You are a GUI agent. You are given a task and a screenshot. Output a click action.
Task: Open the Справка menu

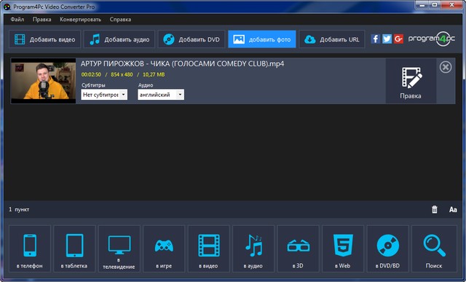pos(120,20)
